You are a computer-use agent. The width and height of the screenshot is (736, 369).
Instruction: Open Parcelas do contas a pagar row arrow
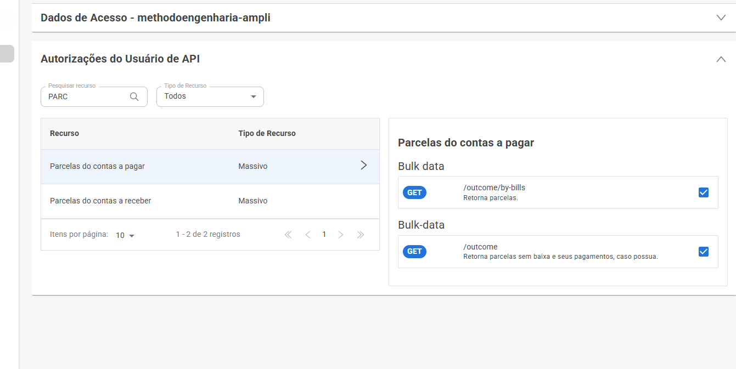point(363,165)
